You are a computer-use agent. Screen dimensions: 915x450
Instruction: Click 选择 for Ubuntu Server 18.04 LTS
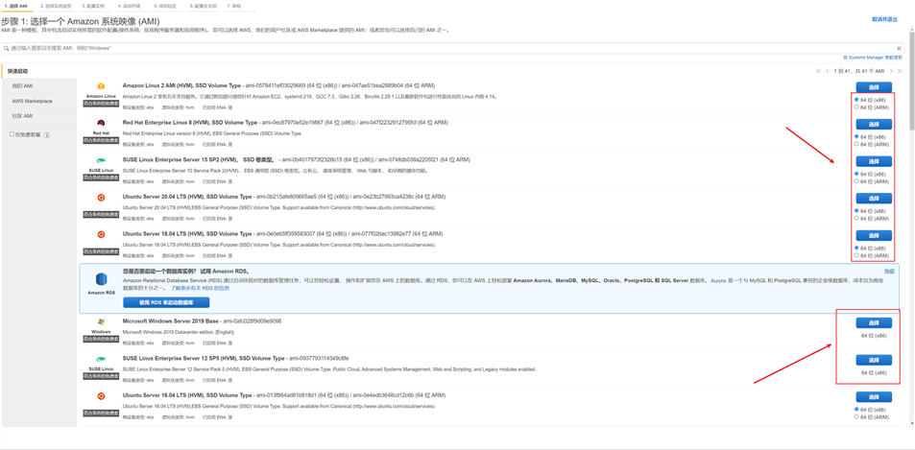[x=874, y=235]
